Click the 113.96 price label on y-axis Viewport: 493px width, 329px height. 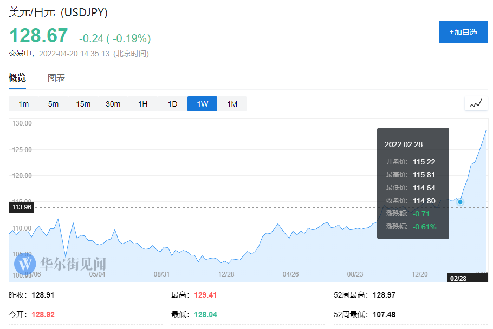pos(22,207)
